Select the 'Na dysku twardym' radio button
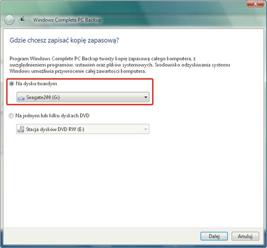This screenshot has width=267, height=248. pos(12,84)
